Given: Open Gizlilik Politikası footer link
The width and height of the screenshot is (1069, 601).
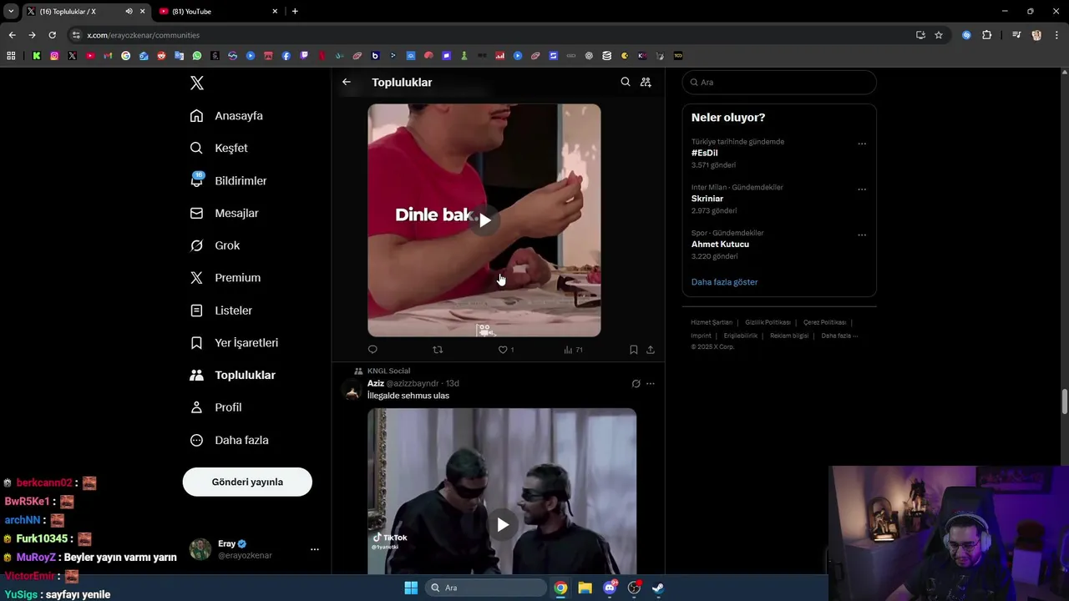Looking at the screenshot, I should coord(768,322).
